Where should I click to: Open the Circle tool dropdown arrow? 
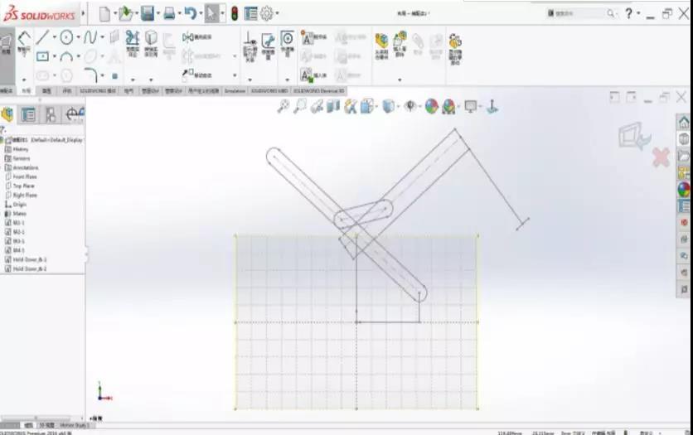click(x=78, y=37)
